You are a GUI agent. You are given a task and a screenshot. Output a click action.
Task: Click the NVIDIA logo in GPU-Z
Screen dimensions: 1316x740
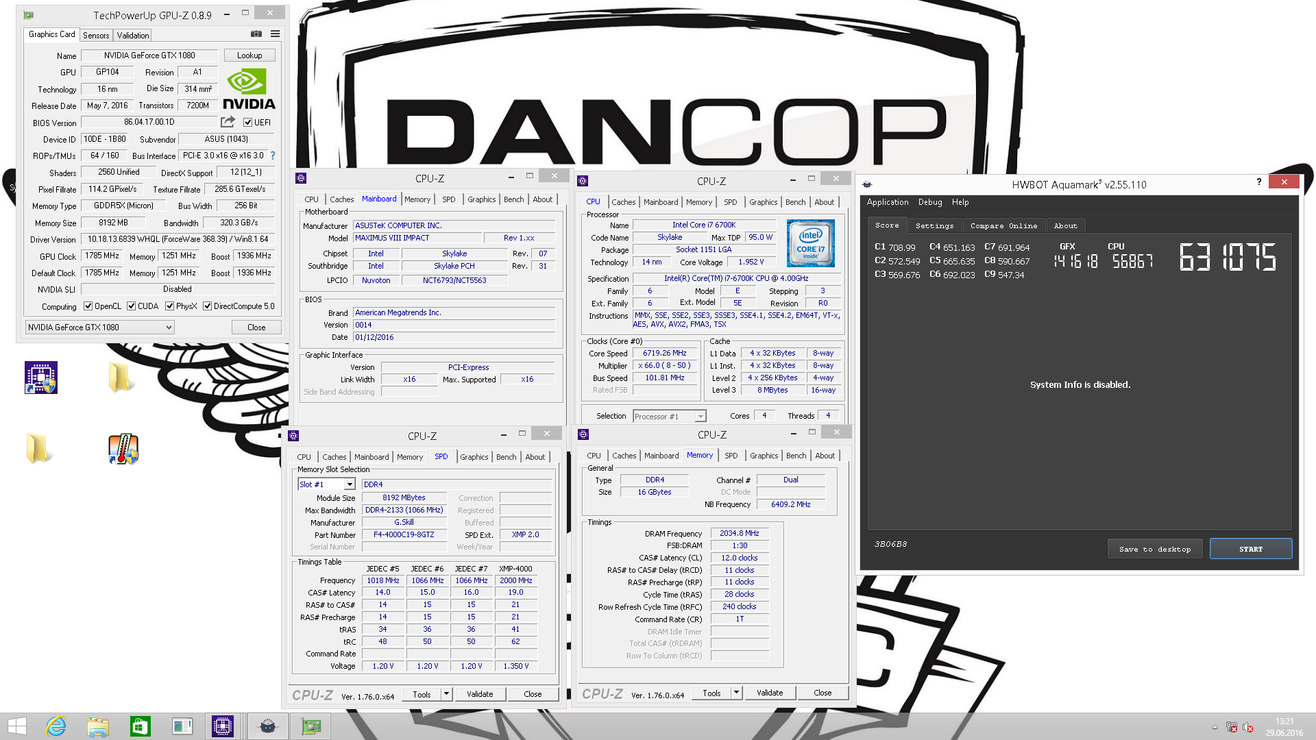(249, 90)
